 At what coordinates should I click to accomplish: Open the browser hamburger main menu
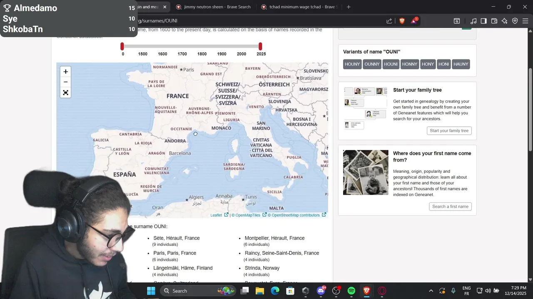pyautogui.click(x=525, y=21)
